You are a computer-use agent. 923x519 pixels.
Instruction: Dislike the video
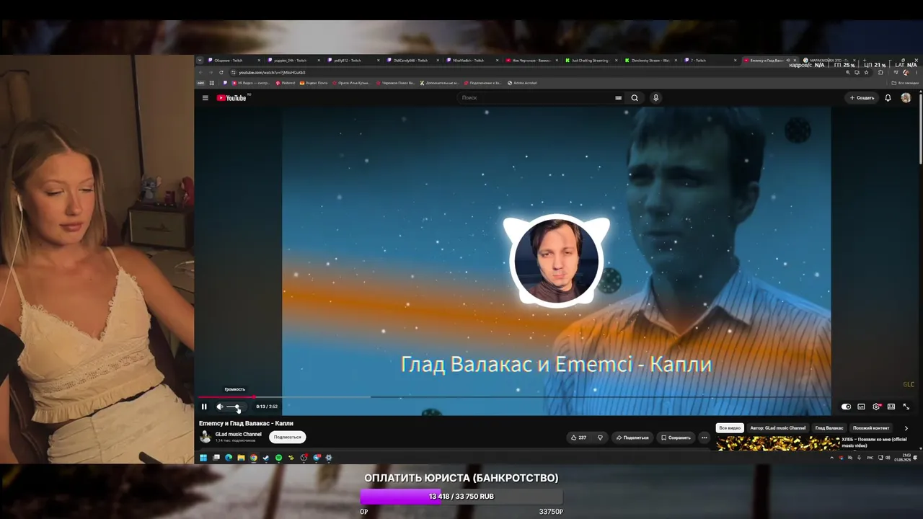pyautogui.click(x=600, y=438)
